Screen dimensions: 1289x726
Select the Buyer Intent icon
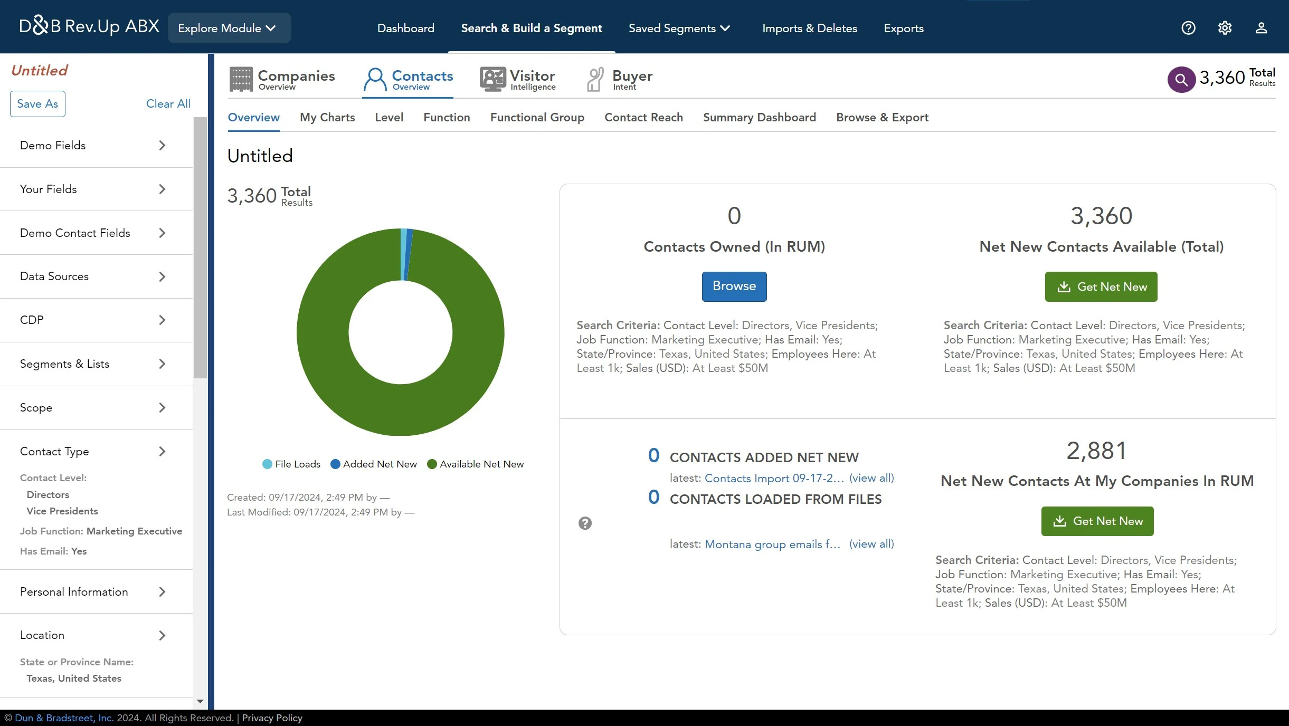(595, 79)
